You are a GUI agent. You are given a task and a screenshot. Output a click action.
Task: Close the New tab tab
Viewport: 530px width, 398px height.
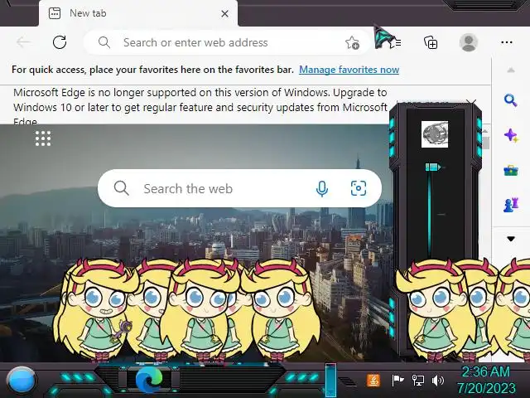tap(224, 14)
